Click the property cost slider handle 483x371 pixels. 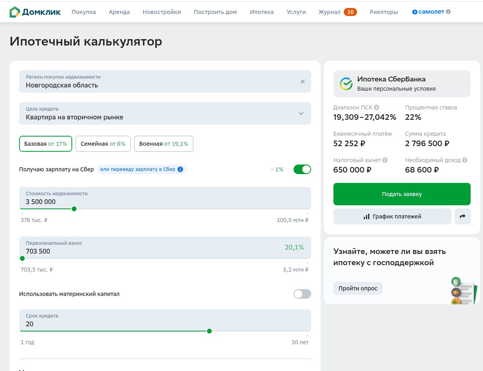[x=74, y=209]
